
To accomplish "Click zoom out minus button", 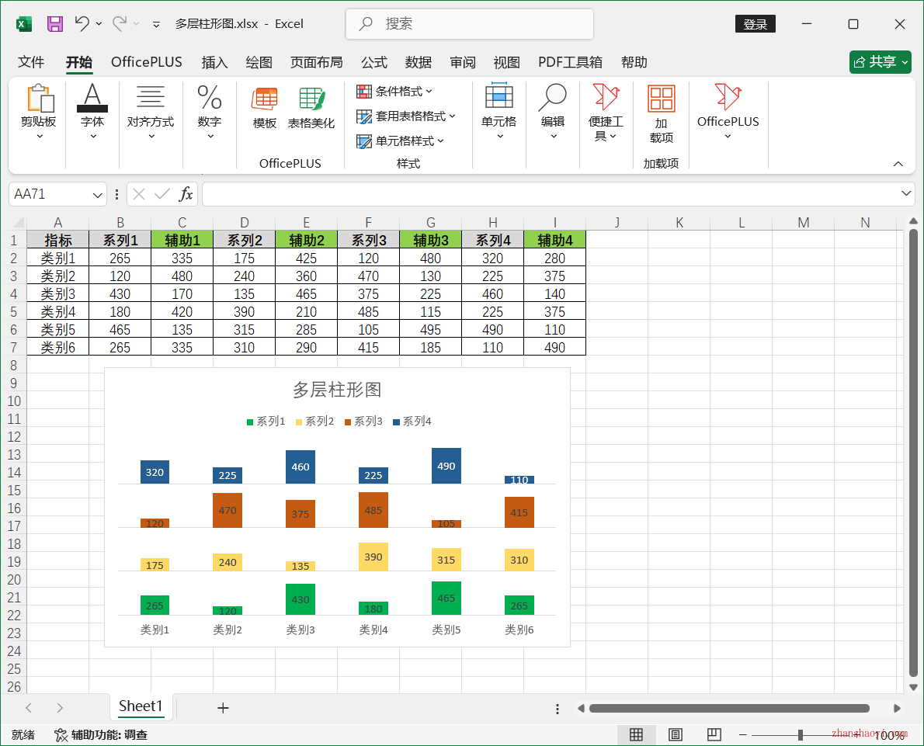I will tap(742, 735).
